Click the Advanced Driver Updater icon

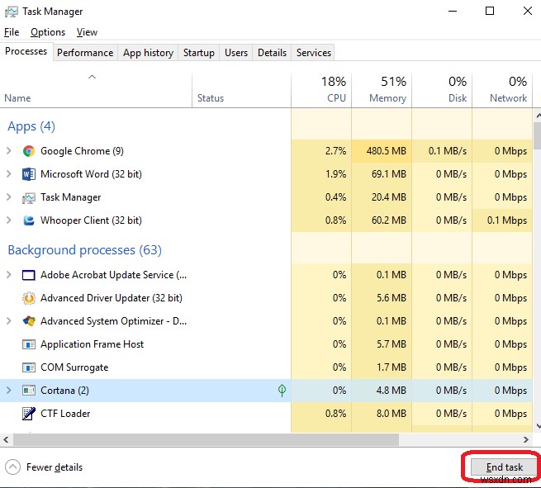click(29, 298)
